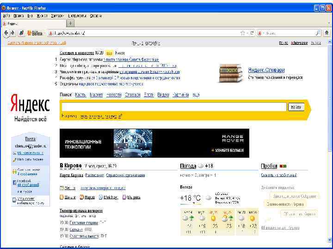Open the Пробки heading link

(x=269, y=166)
